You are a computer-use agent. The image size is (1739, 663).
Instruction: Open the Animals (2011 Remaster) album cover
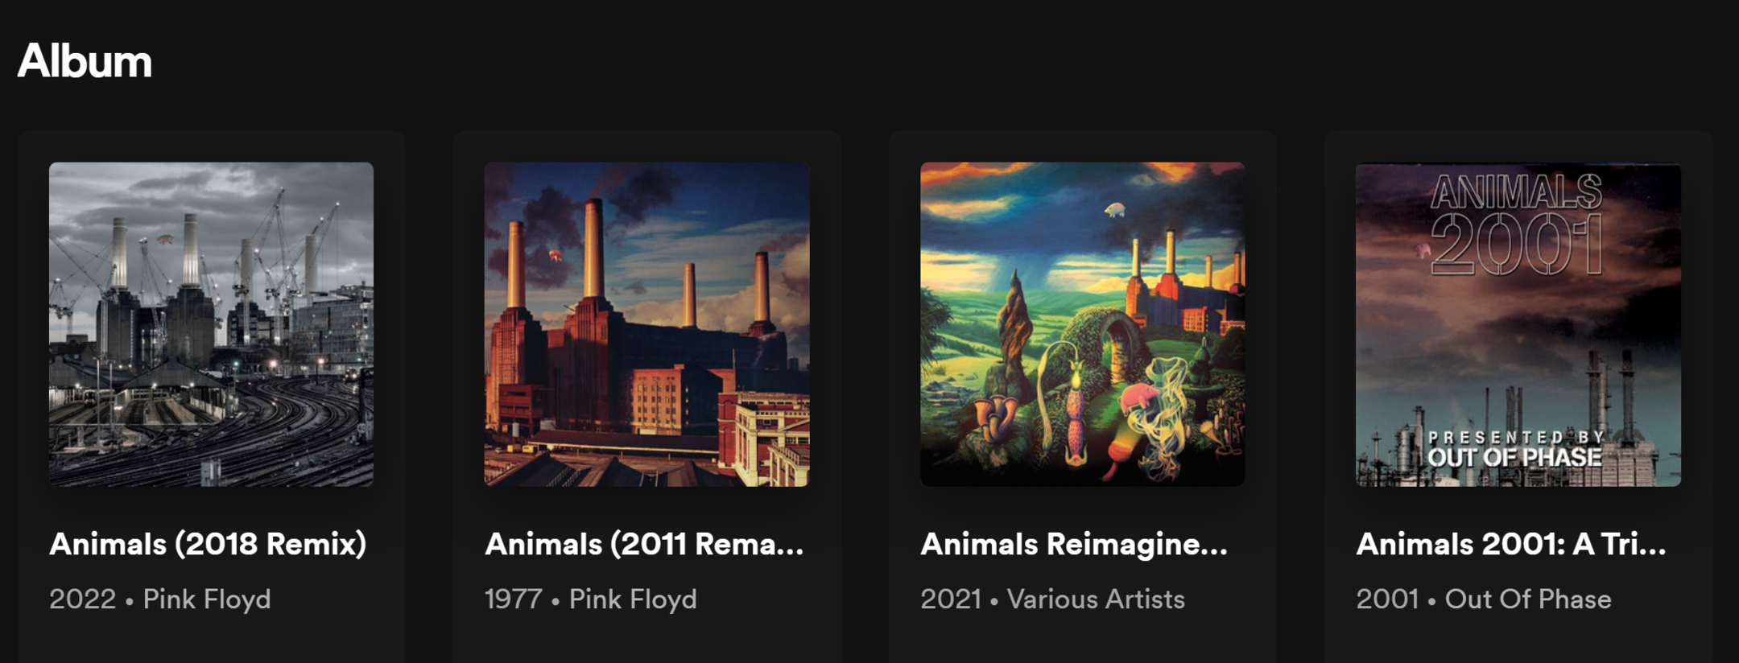click(x=646, y=324)
